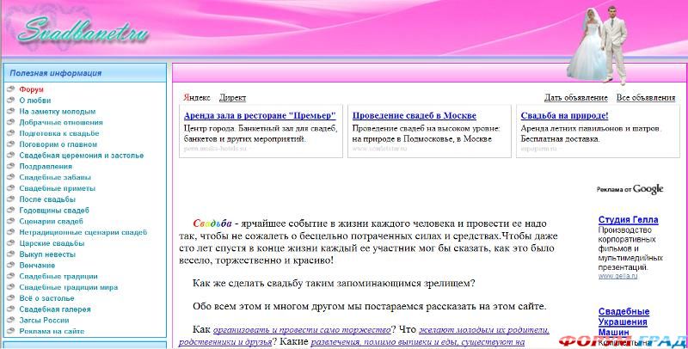This screenshot has width=688, height=349.
Task: Open Свадебные приметы
Action: pos(58,188)
